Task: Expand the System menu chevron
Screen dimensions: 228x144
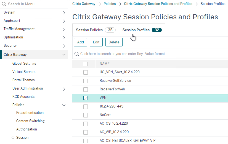Action: 64,13
